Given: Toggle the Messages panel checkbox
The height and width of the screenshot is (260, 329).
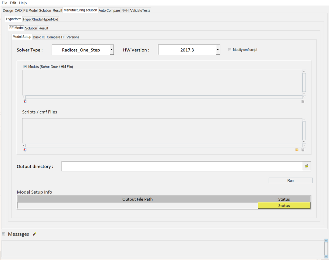Looking at the screenshot, I should point(3,234).
